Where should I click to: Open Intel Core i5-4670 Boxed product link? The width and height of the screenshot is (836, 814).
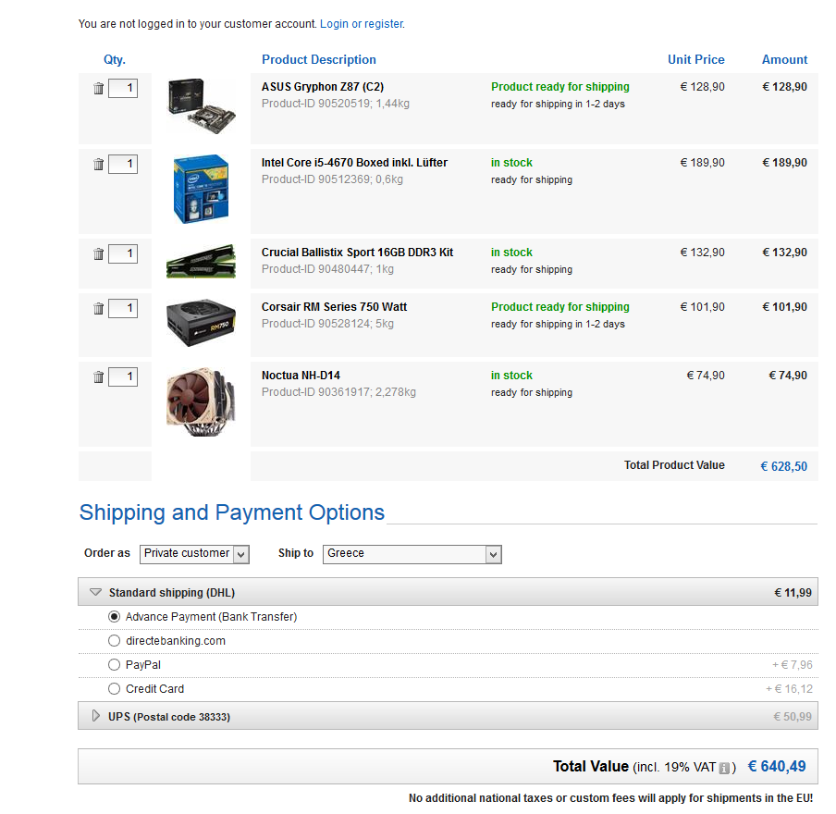(354, 163)
